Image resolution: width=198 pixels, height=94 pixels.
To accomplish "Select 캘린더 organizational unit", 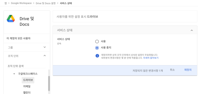I will [27, 92].
